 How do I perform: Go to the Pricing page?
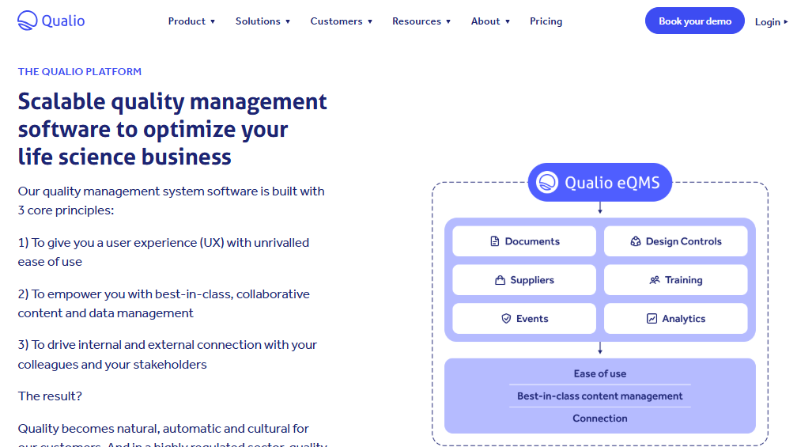point(546,21)
